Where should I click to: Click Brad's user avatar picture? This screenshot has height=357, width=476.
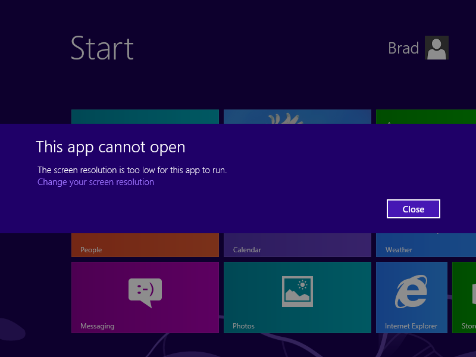tap(437, 48)
